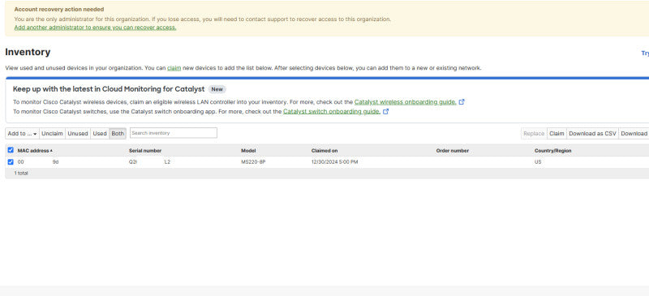Click the Claim button in the toolbar
649x296 pixels.
tap(557, 133)
